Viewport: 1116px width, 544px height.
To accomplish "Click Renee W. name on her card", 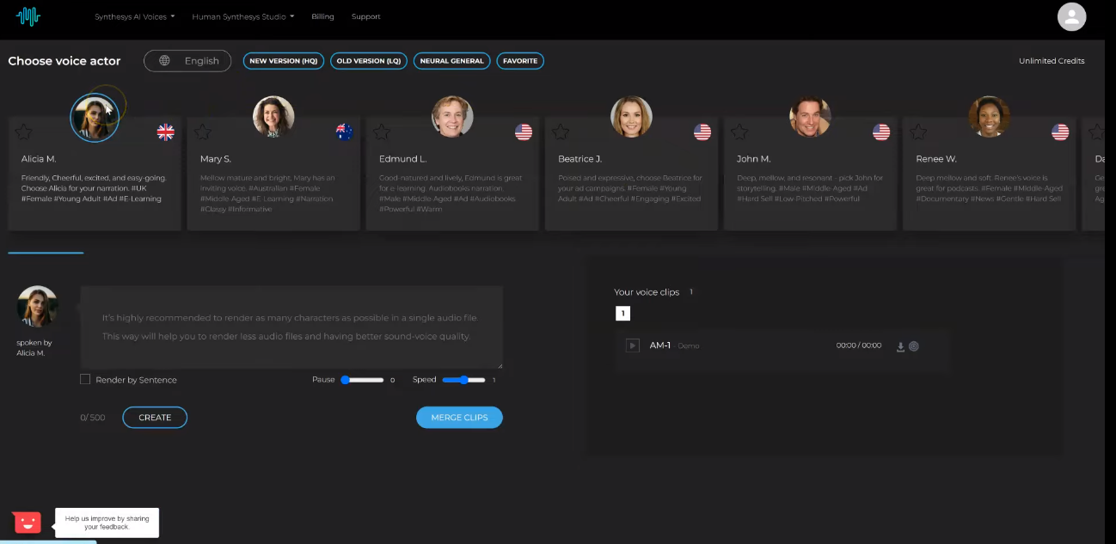I will 936,159.
